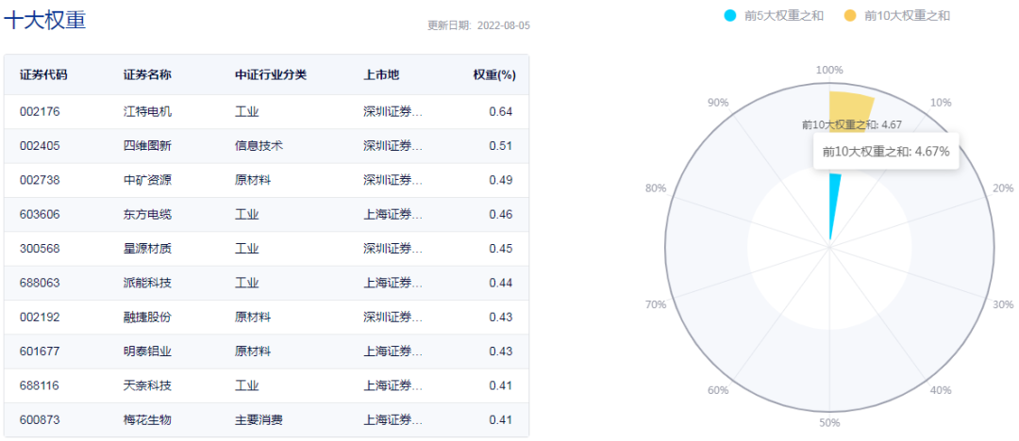The width and height of the screenshot is (1019, 441).
Task: Click stock name 天奈科技
Action: [x=147, y=385]
